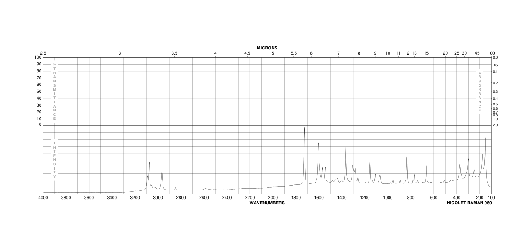Click the 12 microns tick label
The height and width of the screenshot is (229, 532).
[407, 53]
